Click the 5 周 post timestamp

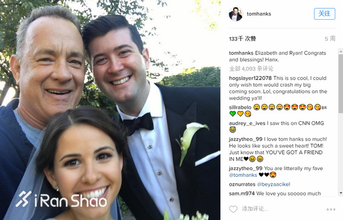[330, 38]
